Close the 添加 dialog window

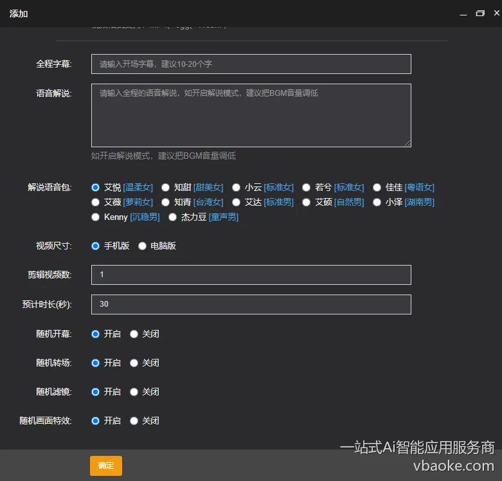497,13
